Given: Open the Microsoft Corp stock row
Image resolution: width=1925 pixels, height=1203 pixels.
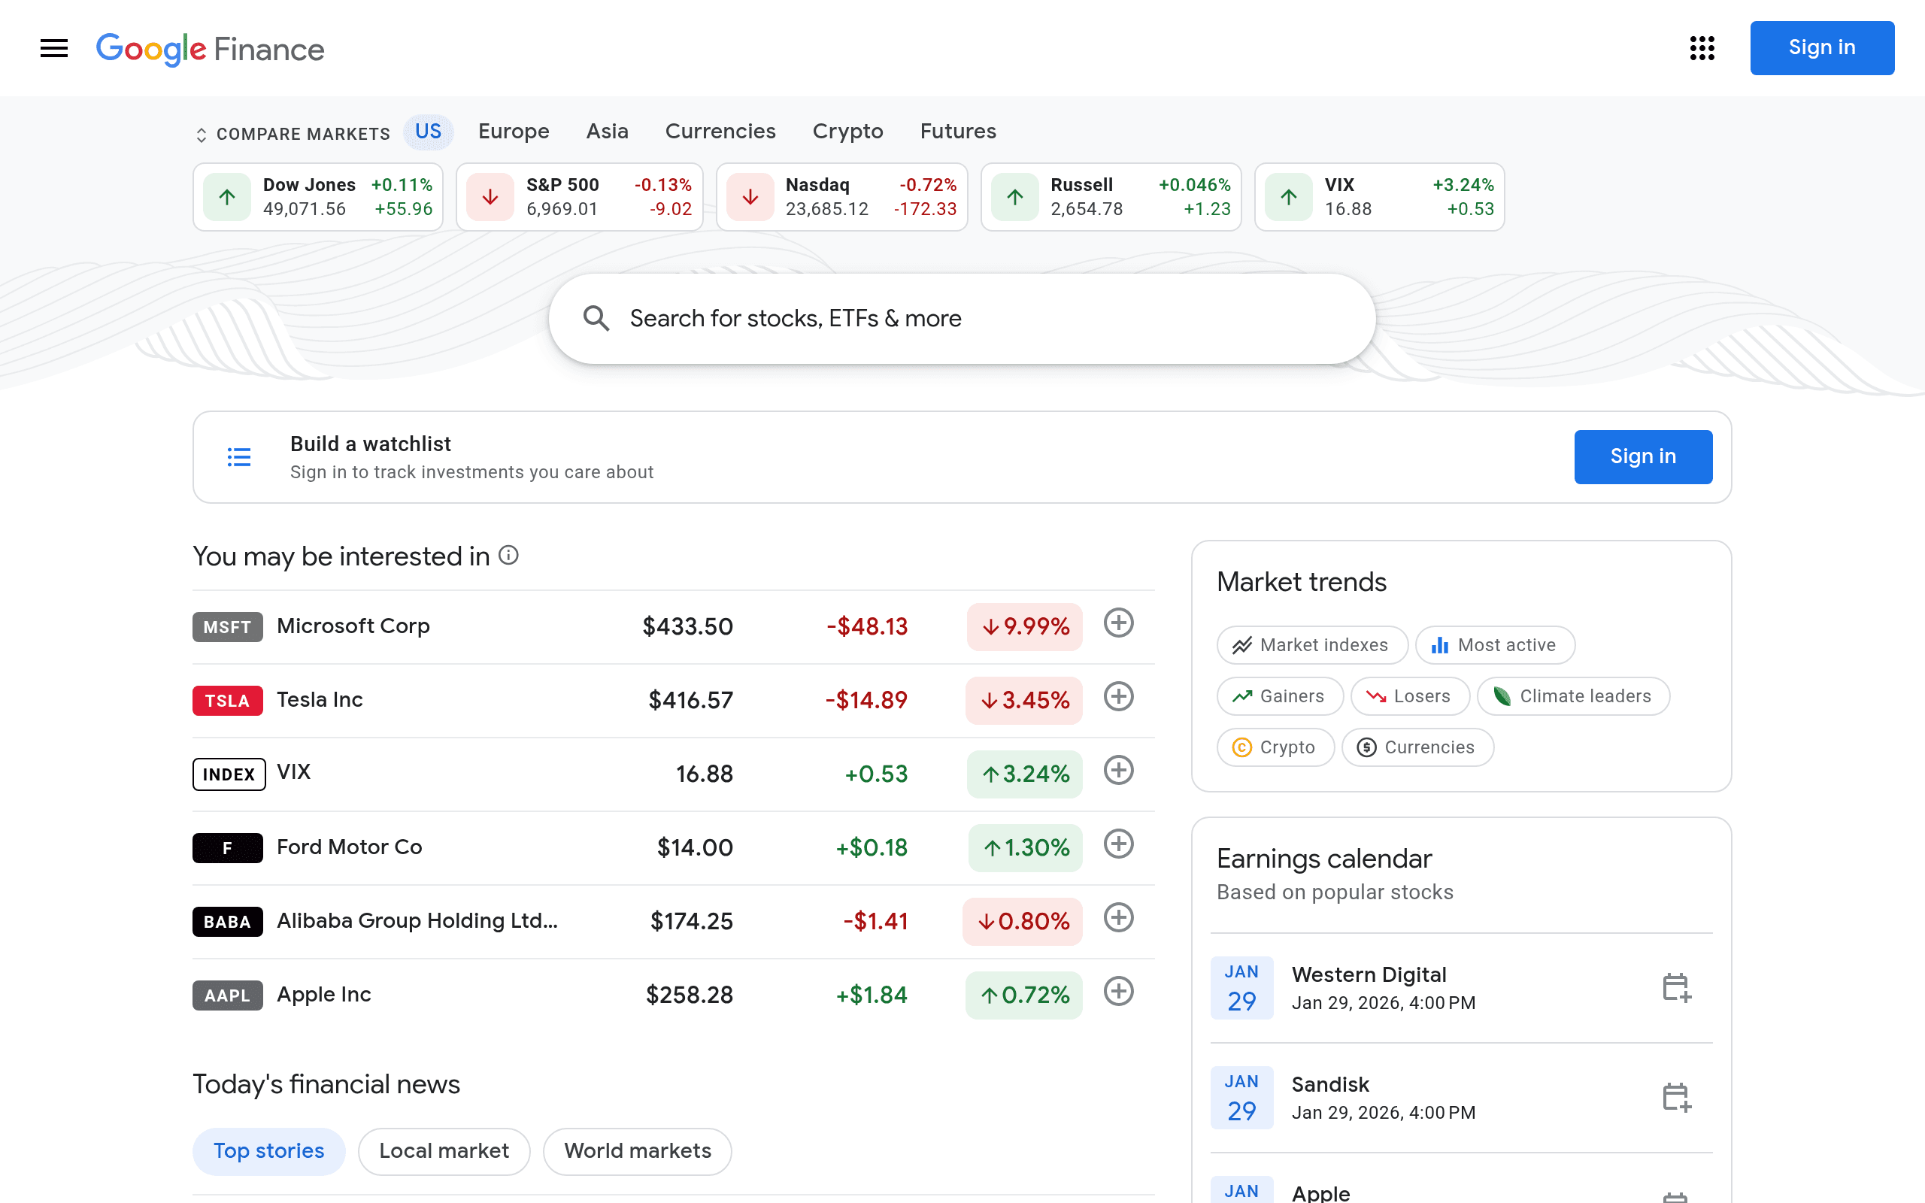Looking at the screenshot, I should [673, 627].
